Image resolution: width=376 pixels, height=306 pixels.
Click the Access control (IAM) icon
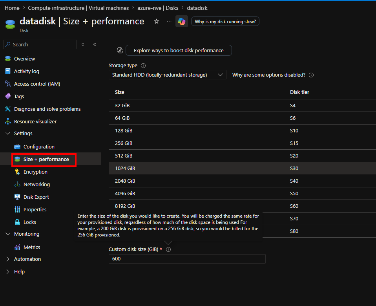tap(8, 84)
